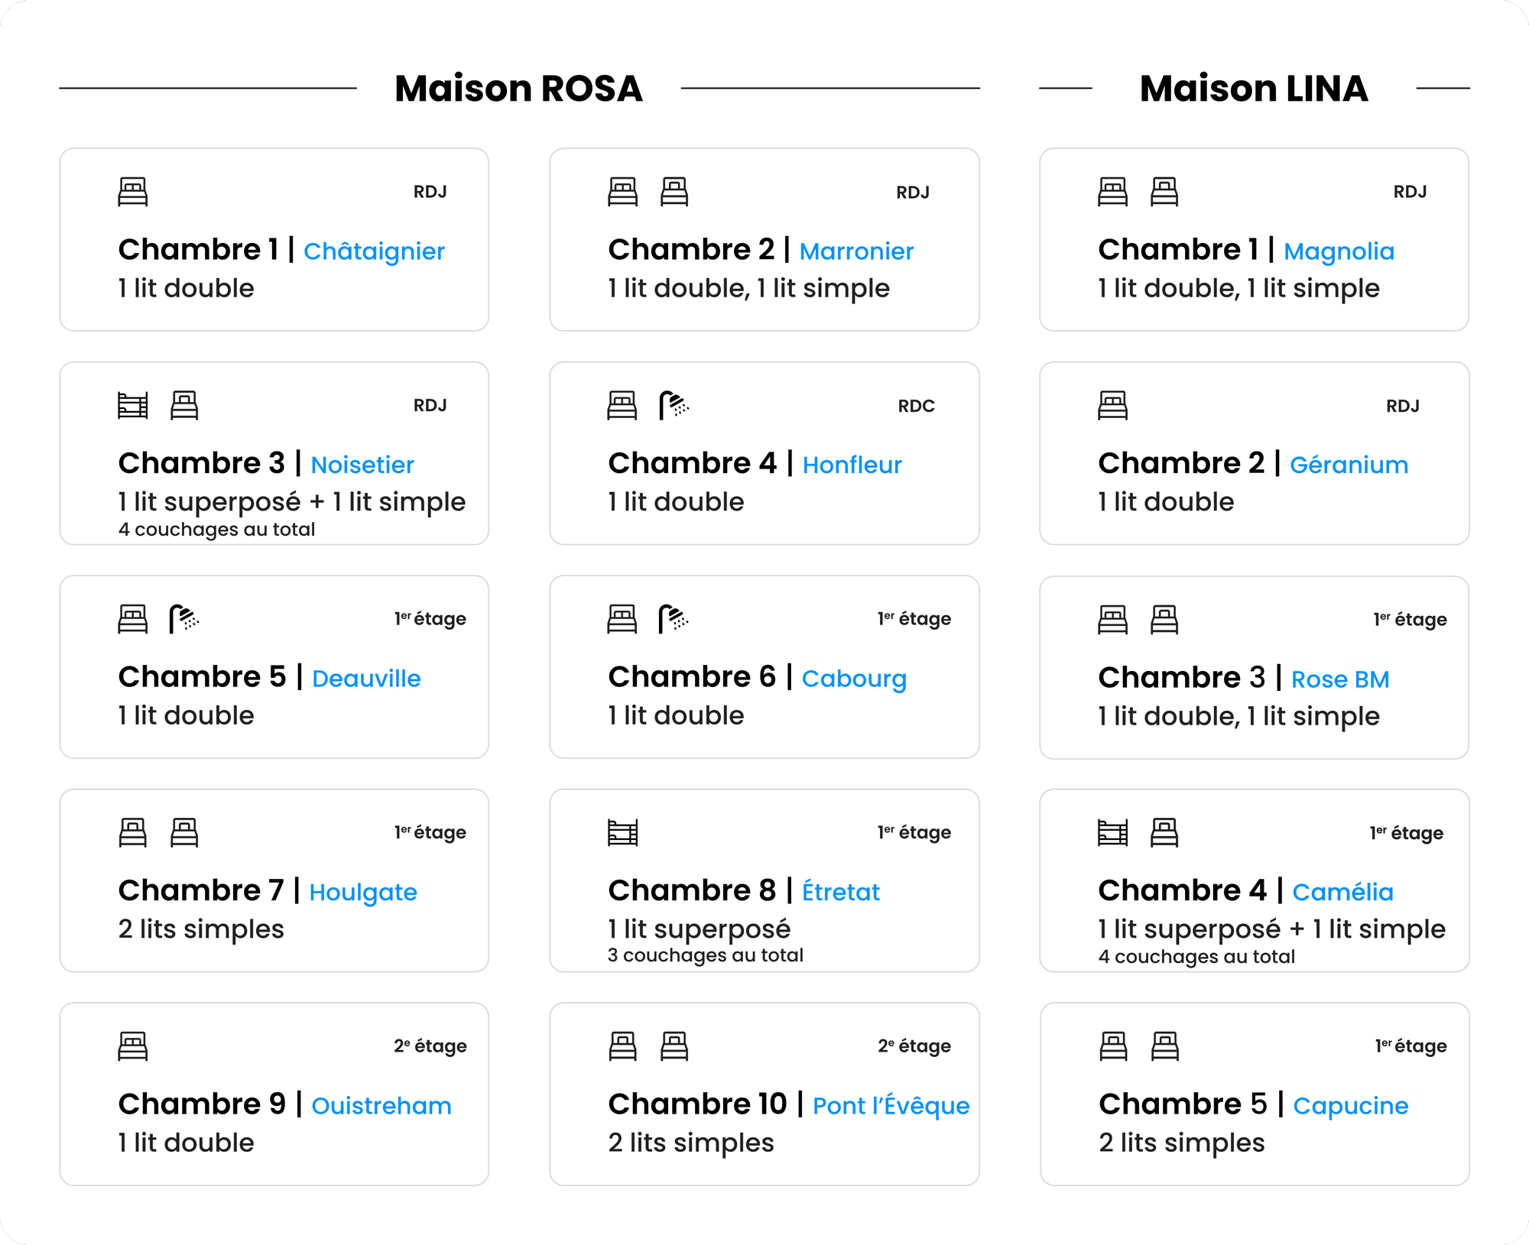This screenshot has width=1529, height=1245.
Task: Click the Rose BM room link
Action: coord(1339,679)
